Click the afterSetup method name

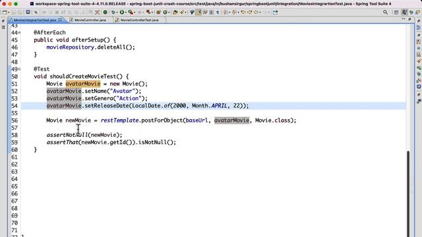click(88, 40)
